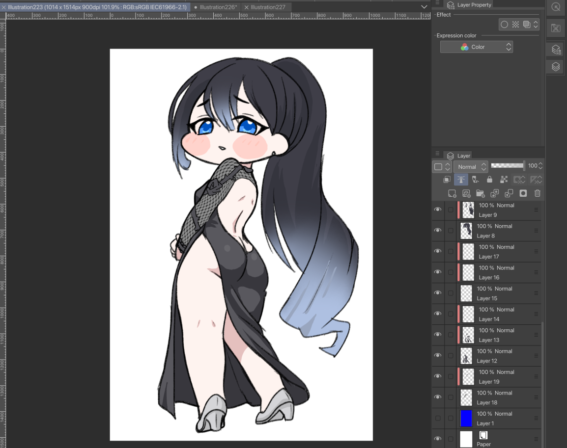Hide the Paper layer

[438, 439]
